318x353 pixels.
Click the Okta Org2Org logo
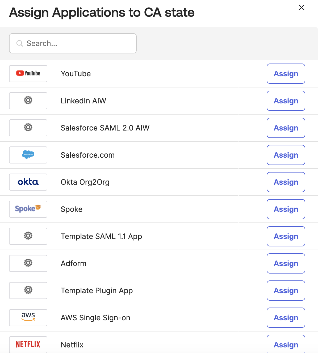[x=28, y=182]
